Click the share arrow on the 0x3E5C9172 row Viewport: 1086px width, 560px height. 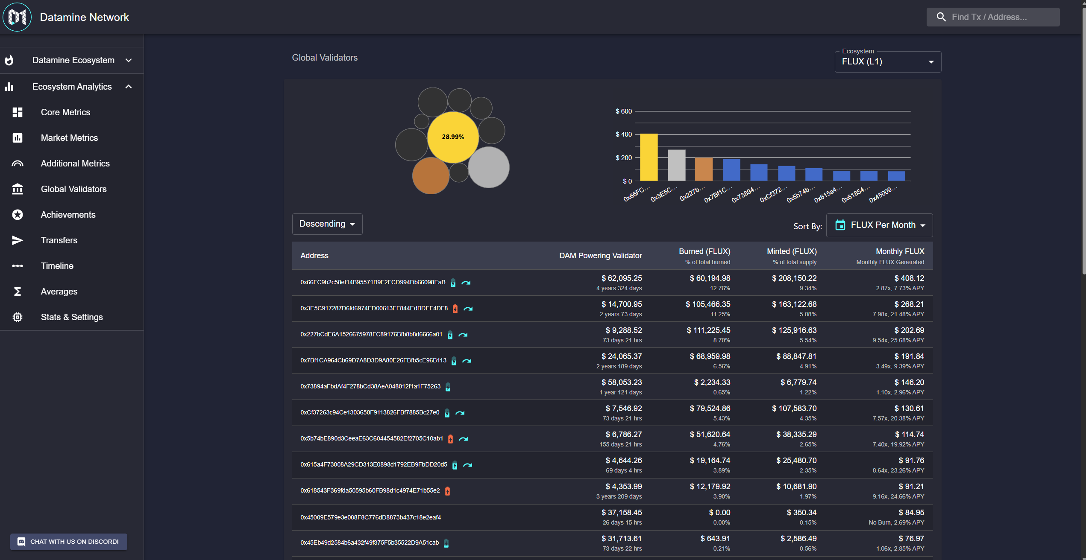click(x=468, y=309)
